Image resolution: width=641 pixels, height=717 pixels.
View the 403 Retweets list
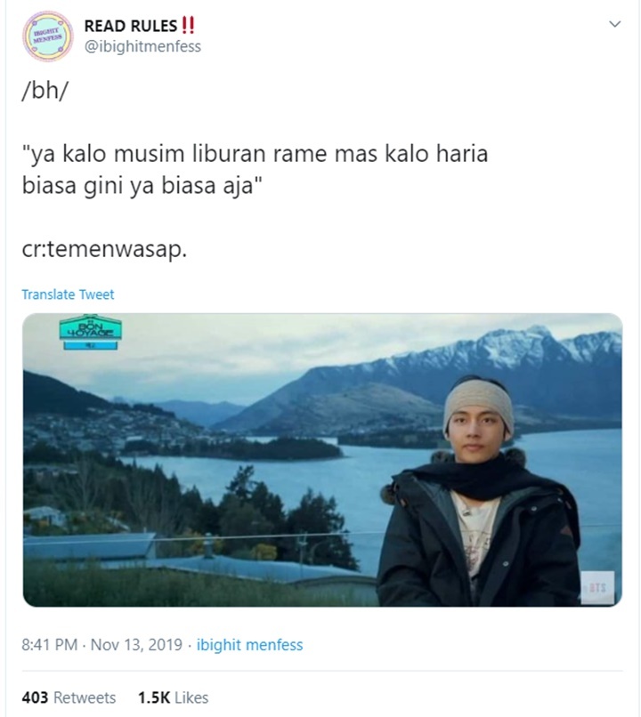(x=69, y=697)
